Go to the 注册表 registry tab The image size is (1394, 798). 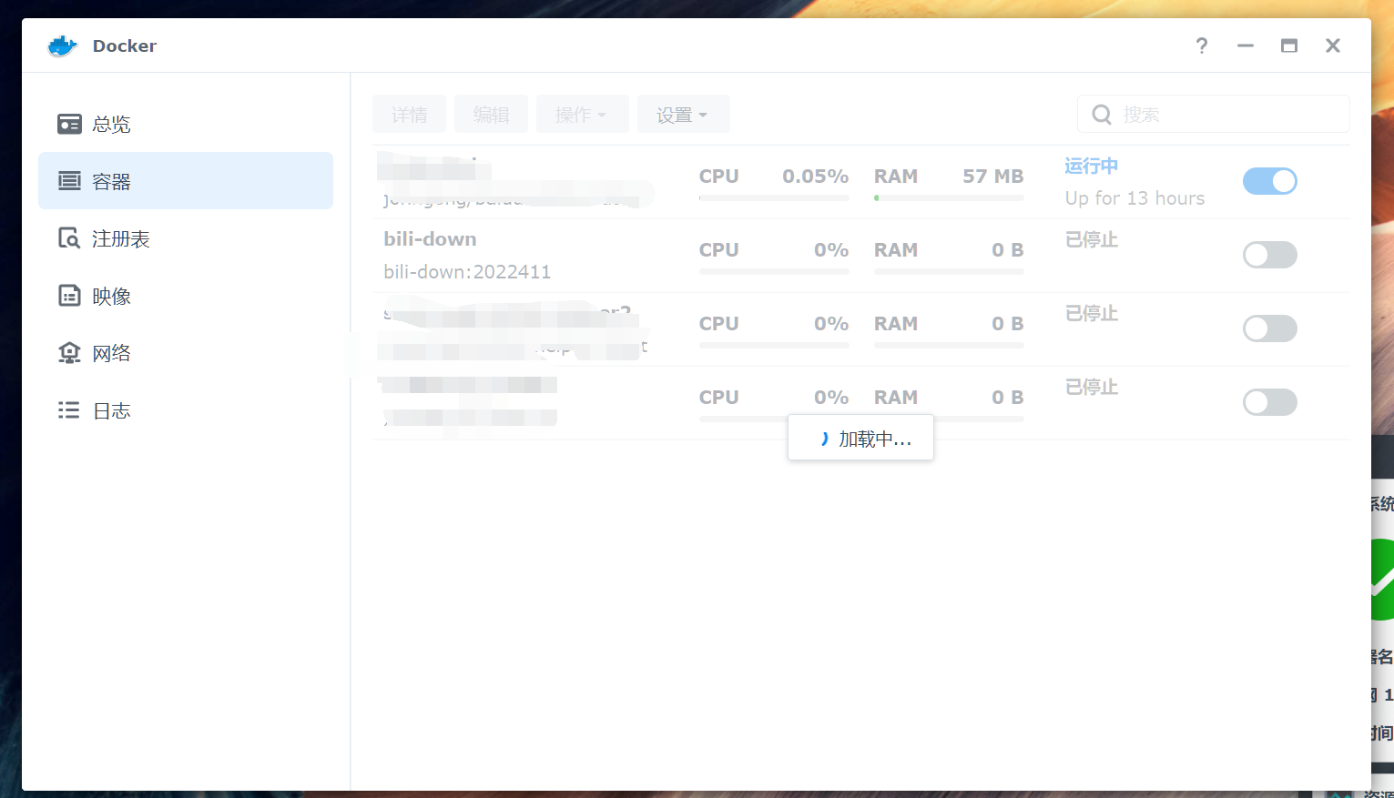186,238
